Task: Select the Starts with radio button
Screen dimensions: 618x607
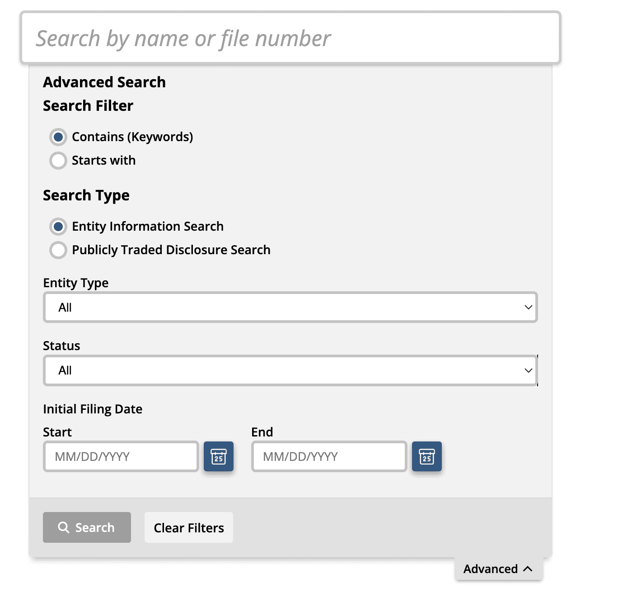Action: pos(58,160)
